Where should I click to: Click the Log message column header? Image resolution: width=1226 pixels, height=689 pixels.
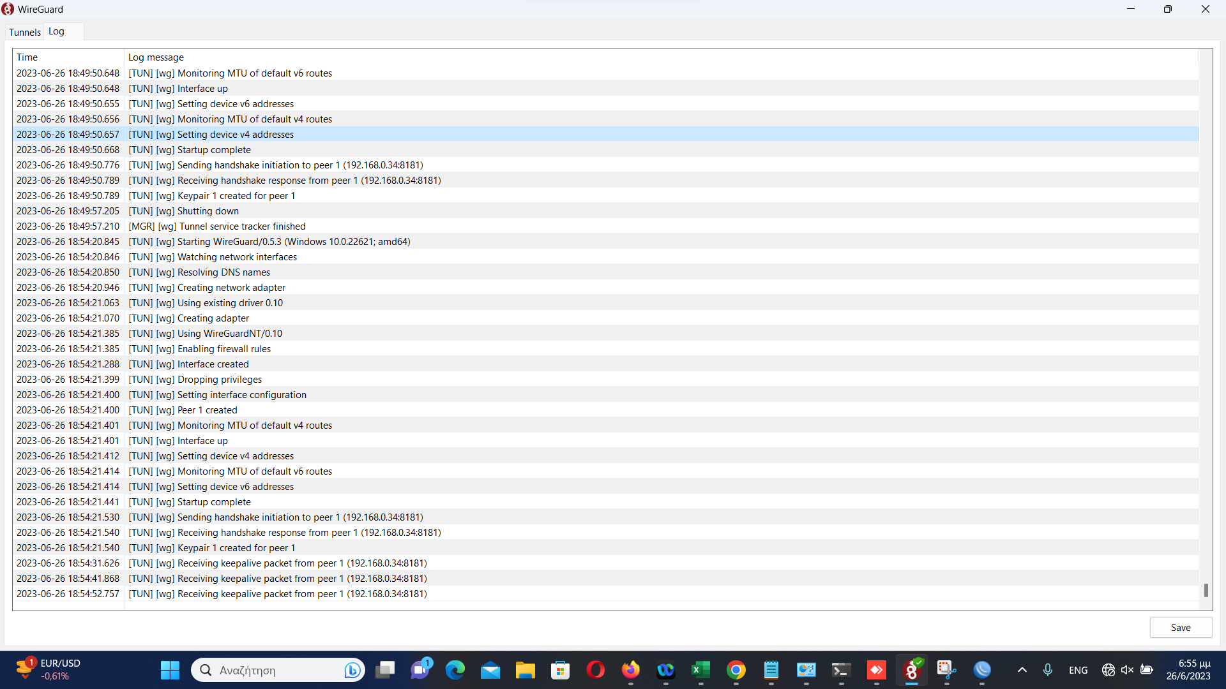[x=156, y=57]
